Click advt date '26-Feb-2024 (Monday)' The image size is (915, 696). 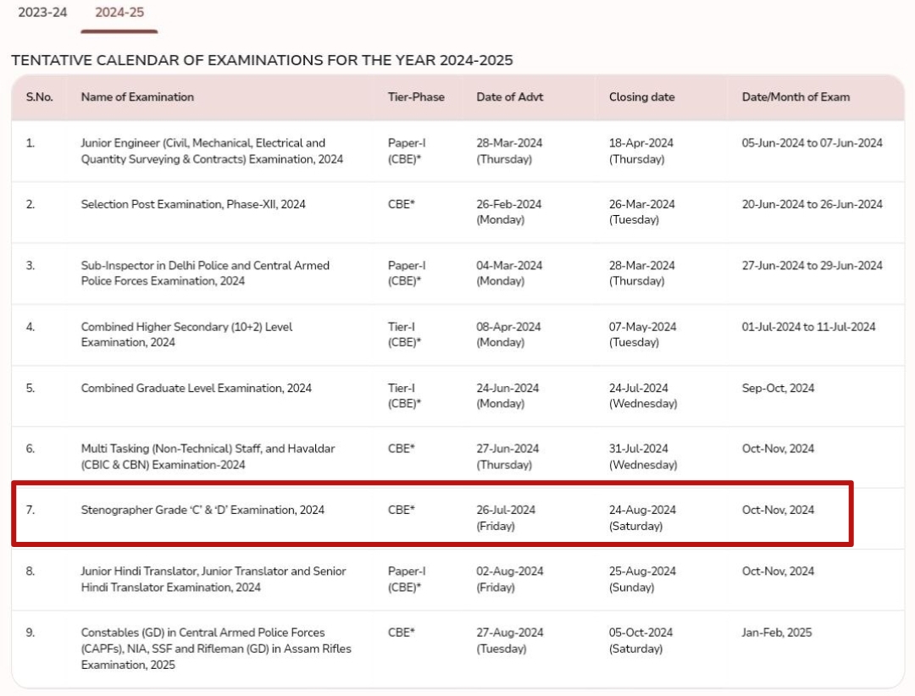pos(508,212)
